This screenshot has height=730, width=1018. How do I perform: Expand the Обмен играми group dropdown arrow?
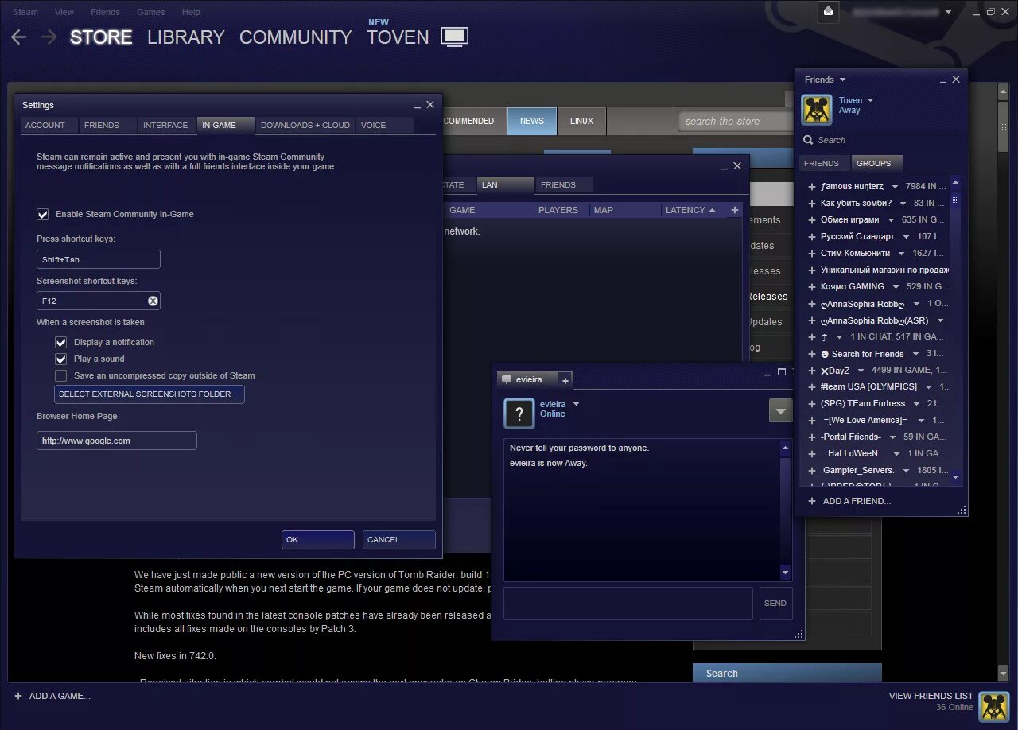click(x=891, y=220)
